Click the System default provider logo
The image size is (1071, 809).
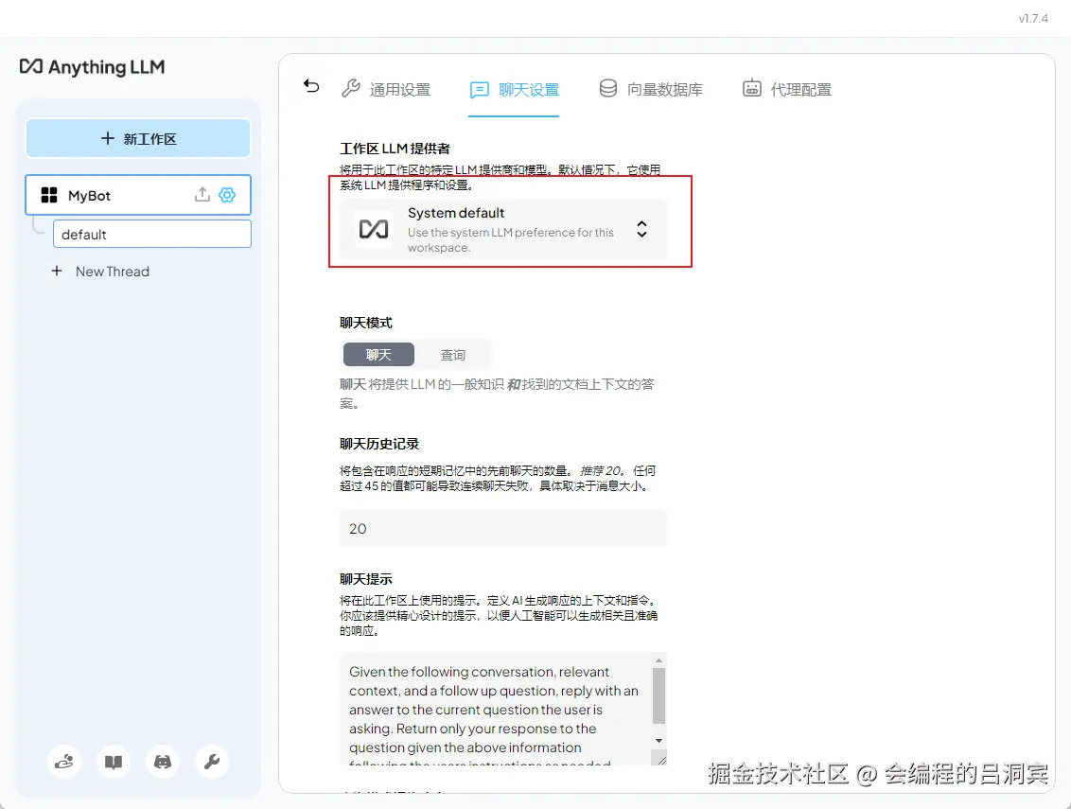(x=374, y=229)
